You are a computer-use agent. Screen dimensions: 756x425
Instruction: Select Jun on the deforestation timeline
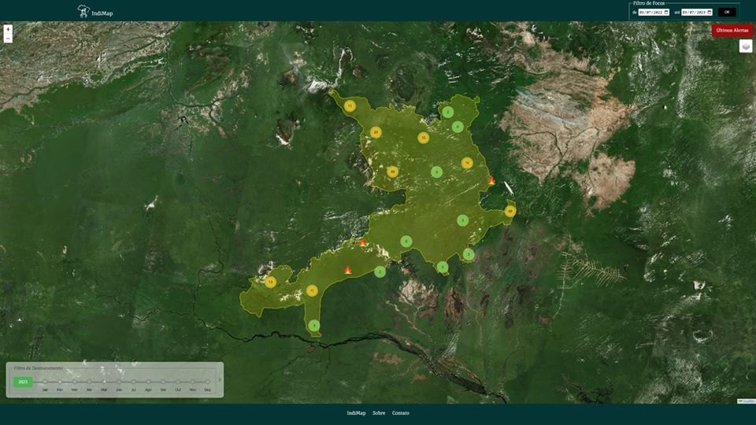(x=119, y=382)
